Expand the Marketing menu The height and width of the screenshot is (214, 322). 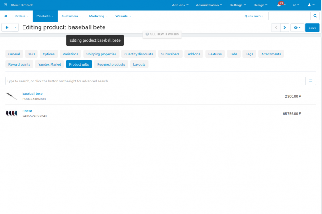click(98, 16)
